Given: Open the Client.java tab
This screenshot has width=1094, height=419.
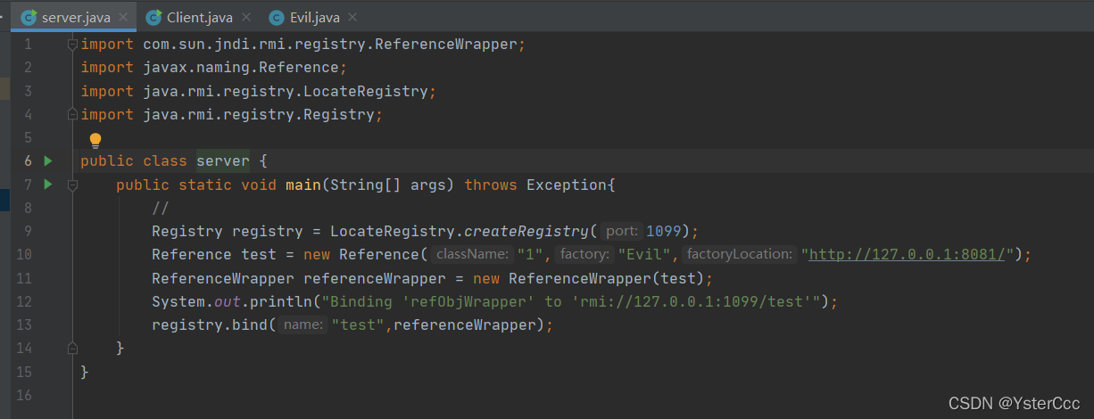Looking at the screenshot, I should pos(199,17).
